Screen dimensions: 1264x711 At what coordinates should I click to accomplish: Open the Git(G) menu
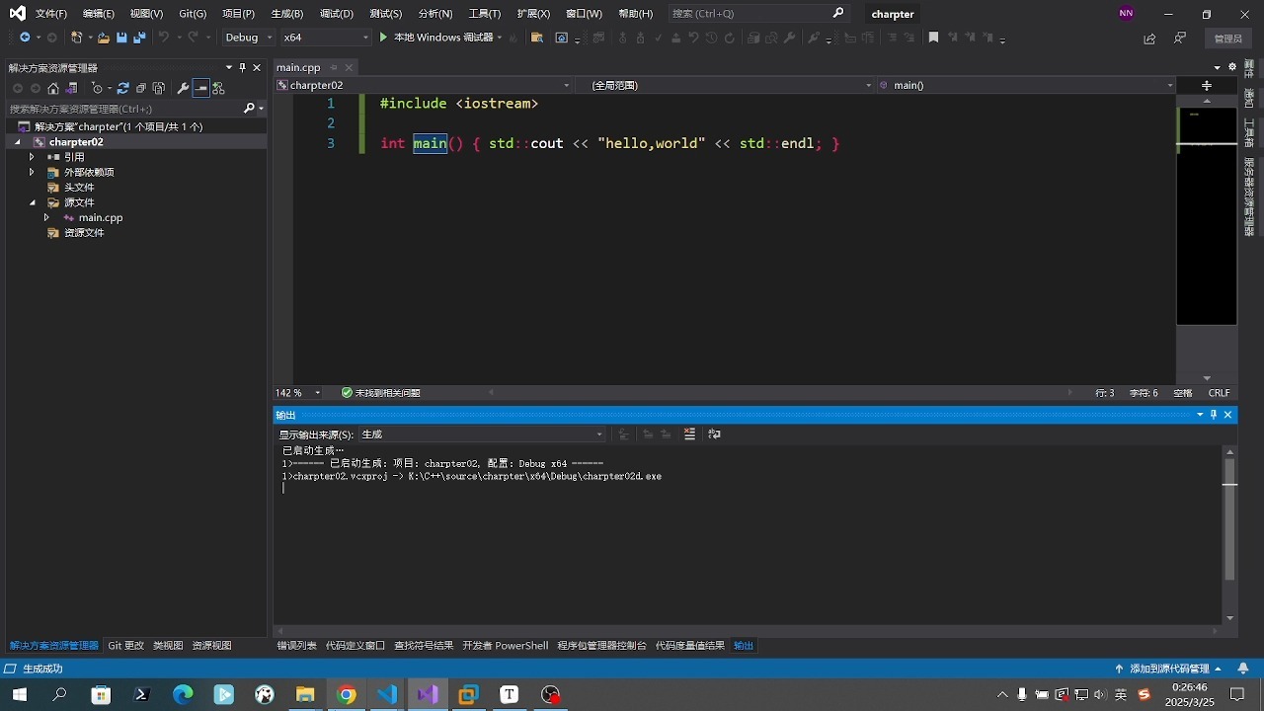point(193,14)
